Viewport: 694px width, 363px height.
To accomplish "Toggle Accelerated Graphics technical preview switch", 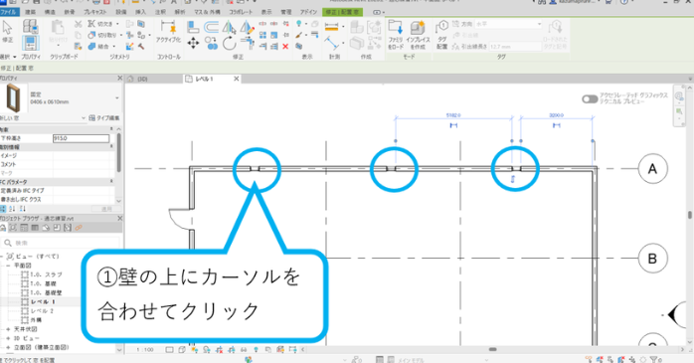I will coord(590,98).
